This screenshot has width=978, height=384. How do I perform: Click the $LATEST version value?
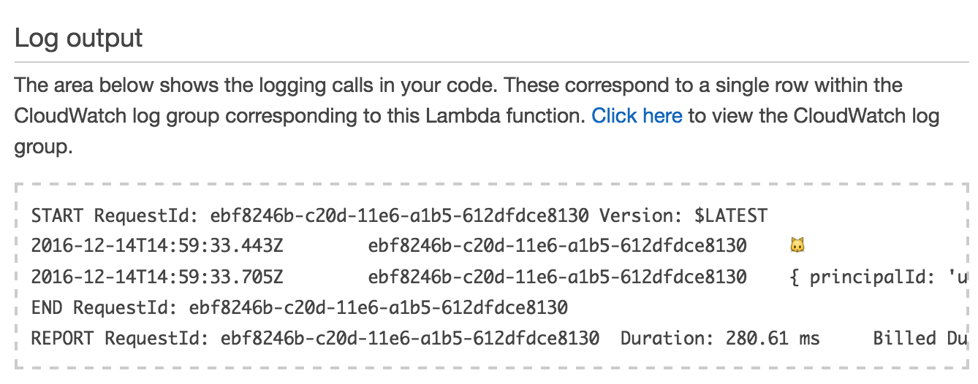pyautogui.click(x=731, y=215)
